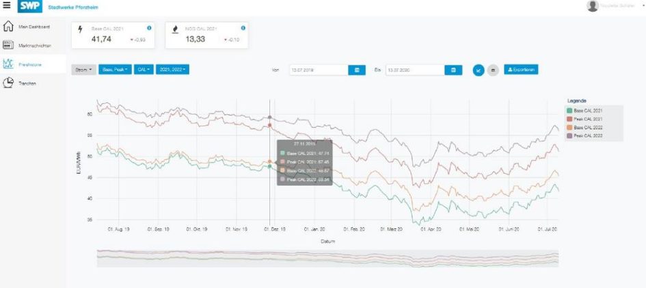Screen dimensions: 646x288
Task: Click the info icon on Base CAL 2021 card
Action: 149,28
